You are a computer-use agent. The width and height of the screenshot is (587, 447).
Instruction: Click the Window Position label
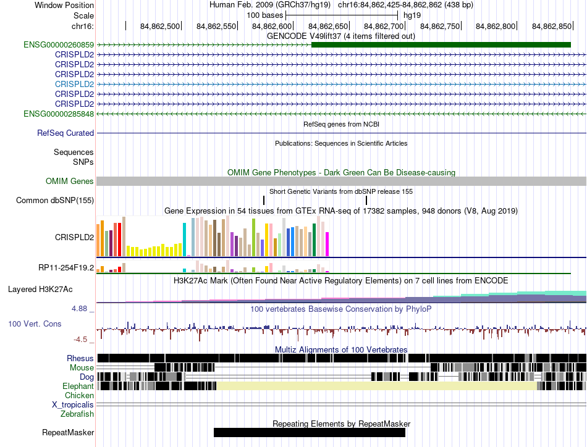click(x=64, y=5)
